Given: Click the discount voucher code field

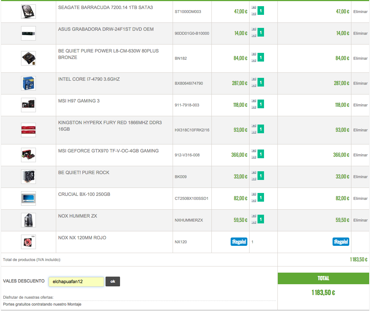Looking at the screenshot, I should click(76, 282).
